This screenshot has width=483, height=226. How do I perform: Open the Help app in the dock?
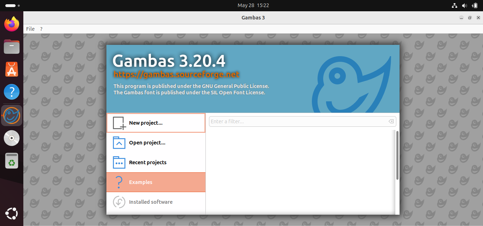click(x=12, y=92)
